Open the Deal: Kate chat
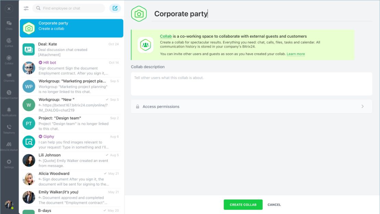This screenshot has height=214, width=380. (x=72, y=49)
